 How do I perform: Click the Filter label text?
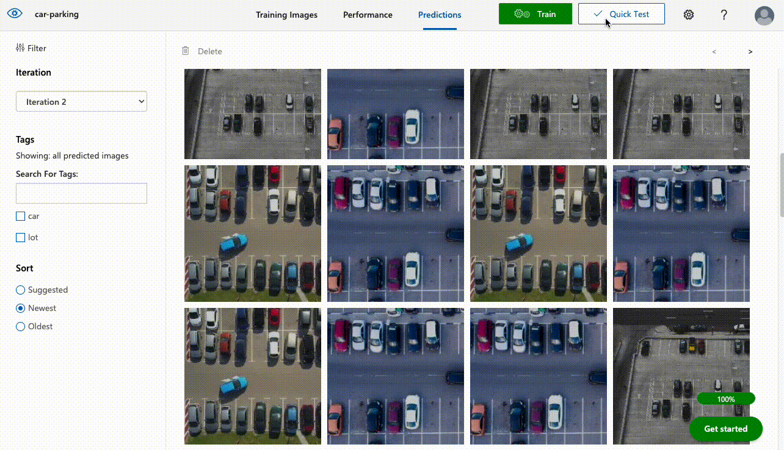[x=37, y=48]
